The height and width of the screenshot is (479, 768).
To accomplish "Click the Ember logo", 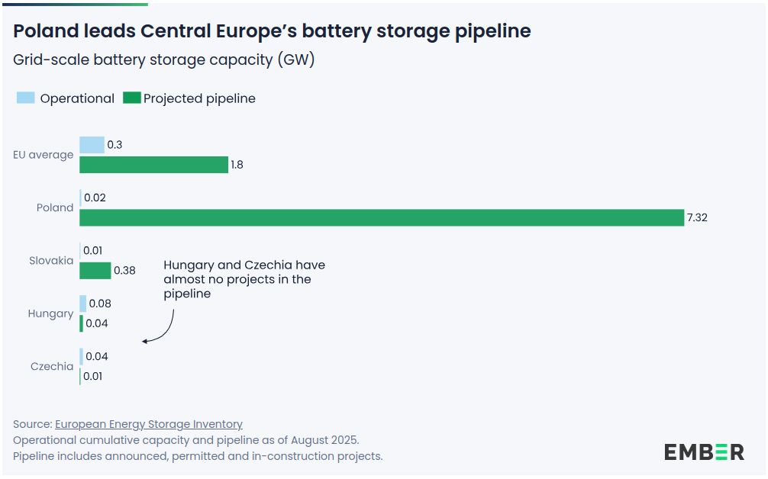I will click(x=703, y=452).
